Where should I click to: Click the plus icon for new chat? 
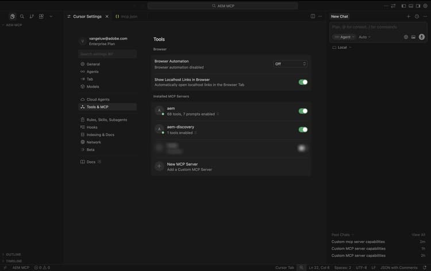(x=409, y=17)
